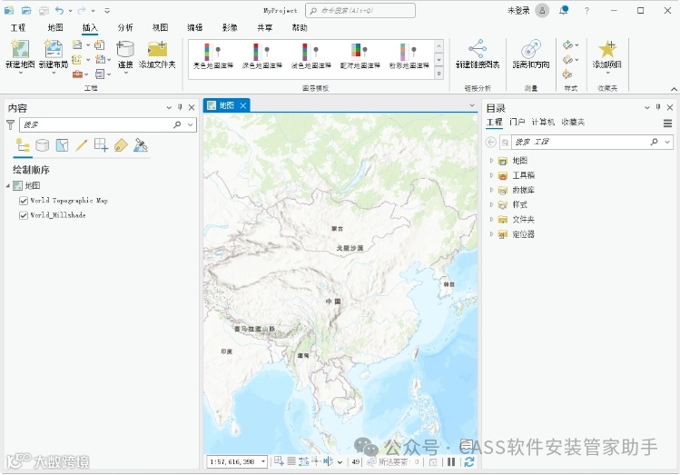Select the 亮色地图注释 layer template

[x=213, y=56]
